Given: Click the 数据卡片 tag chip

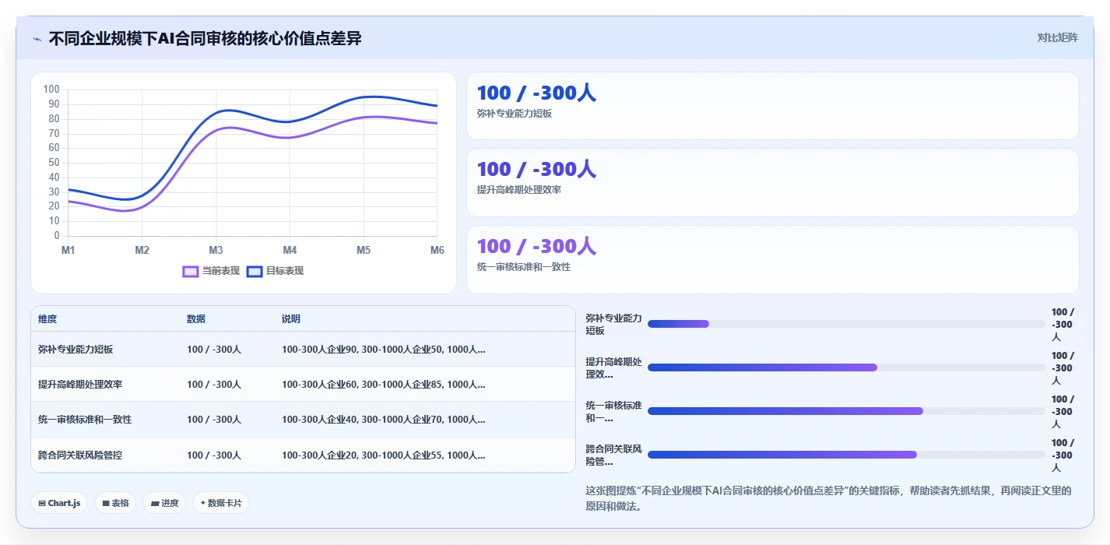Looking at the screenshot, I should [x=221, y=503].
